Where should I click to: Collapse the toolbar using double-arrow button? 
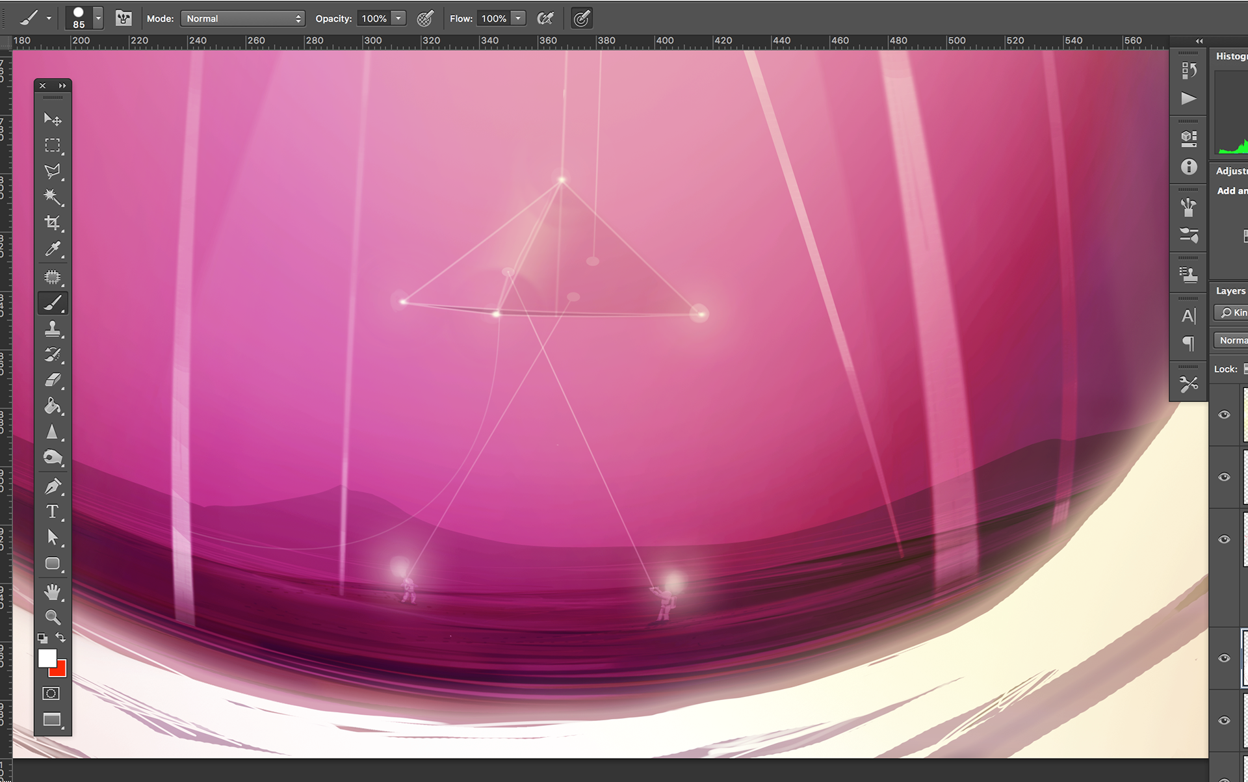click(62, 86)
